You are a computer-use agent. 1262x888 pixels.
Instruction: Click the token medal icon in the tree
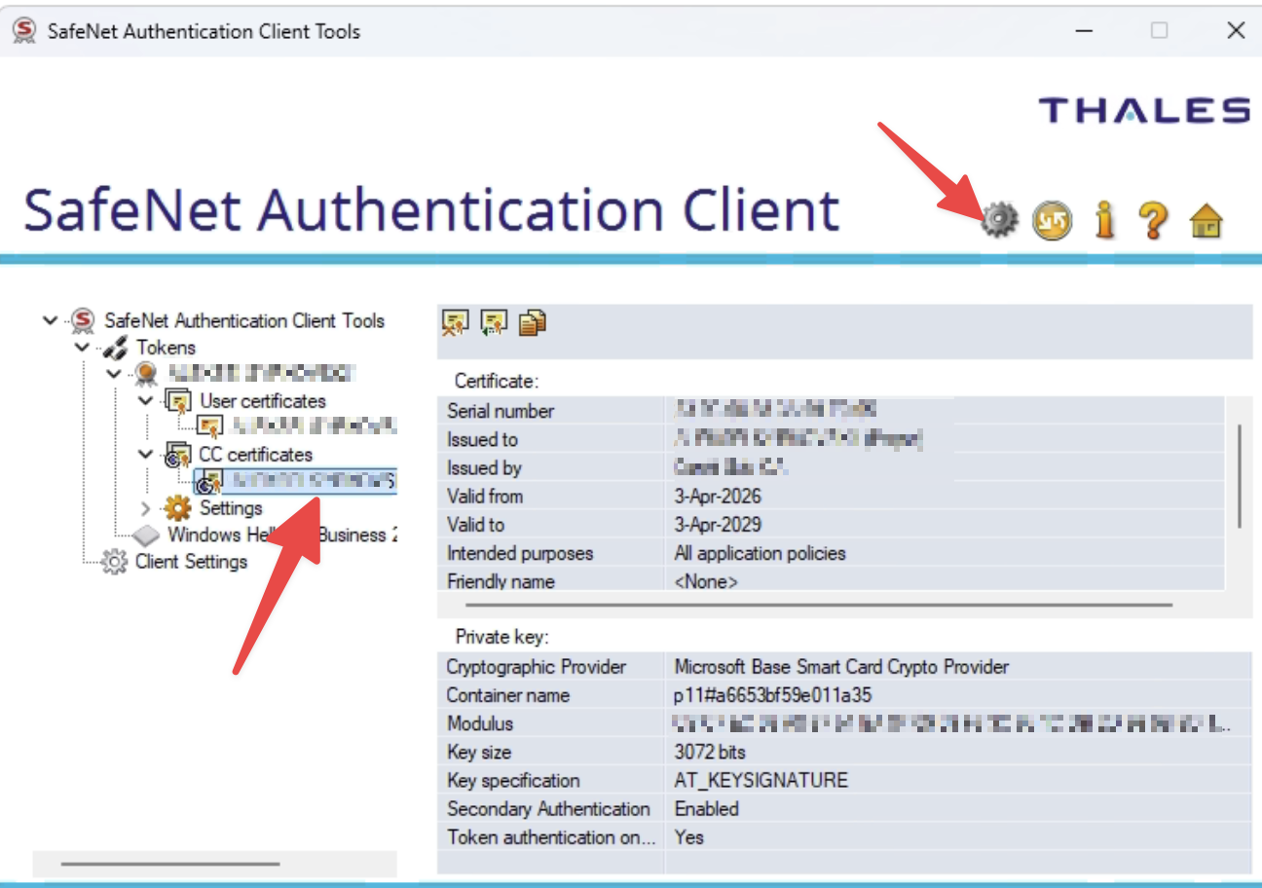pyautogui.click(x=146, y=374)
